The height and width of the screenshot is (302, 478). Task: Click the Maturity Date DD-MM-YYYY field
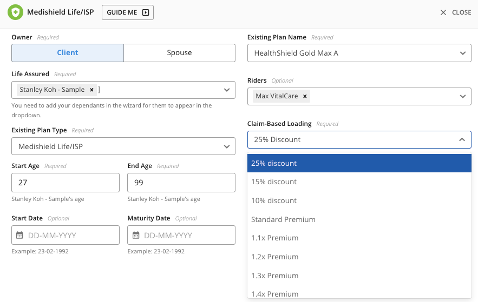point(181,235)
